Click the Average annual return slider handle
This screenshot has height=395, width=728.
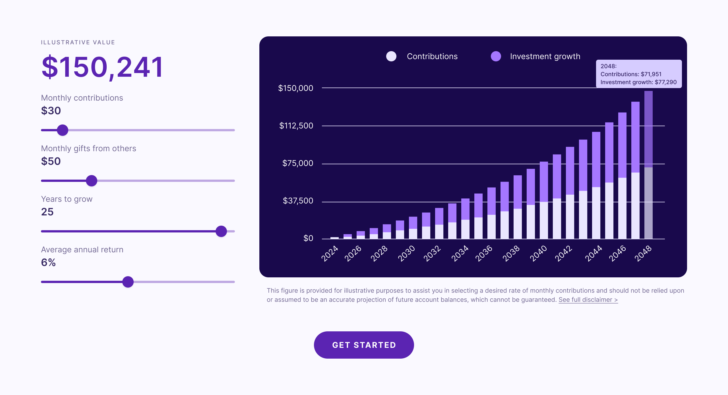(x=128, y=282)
